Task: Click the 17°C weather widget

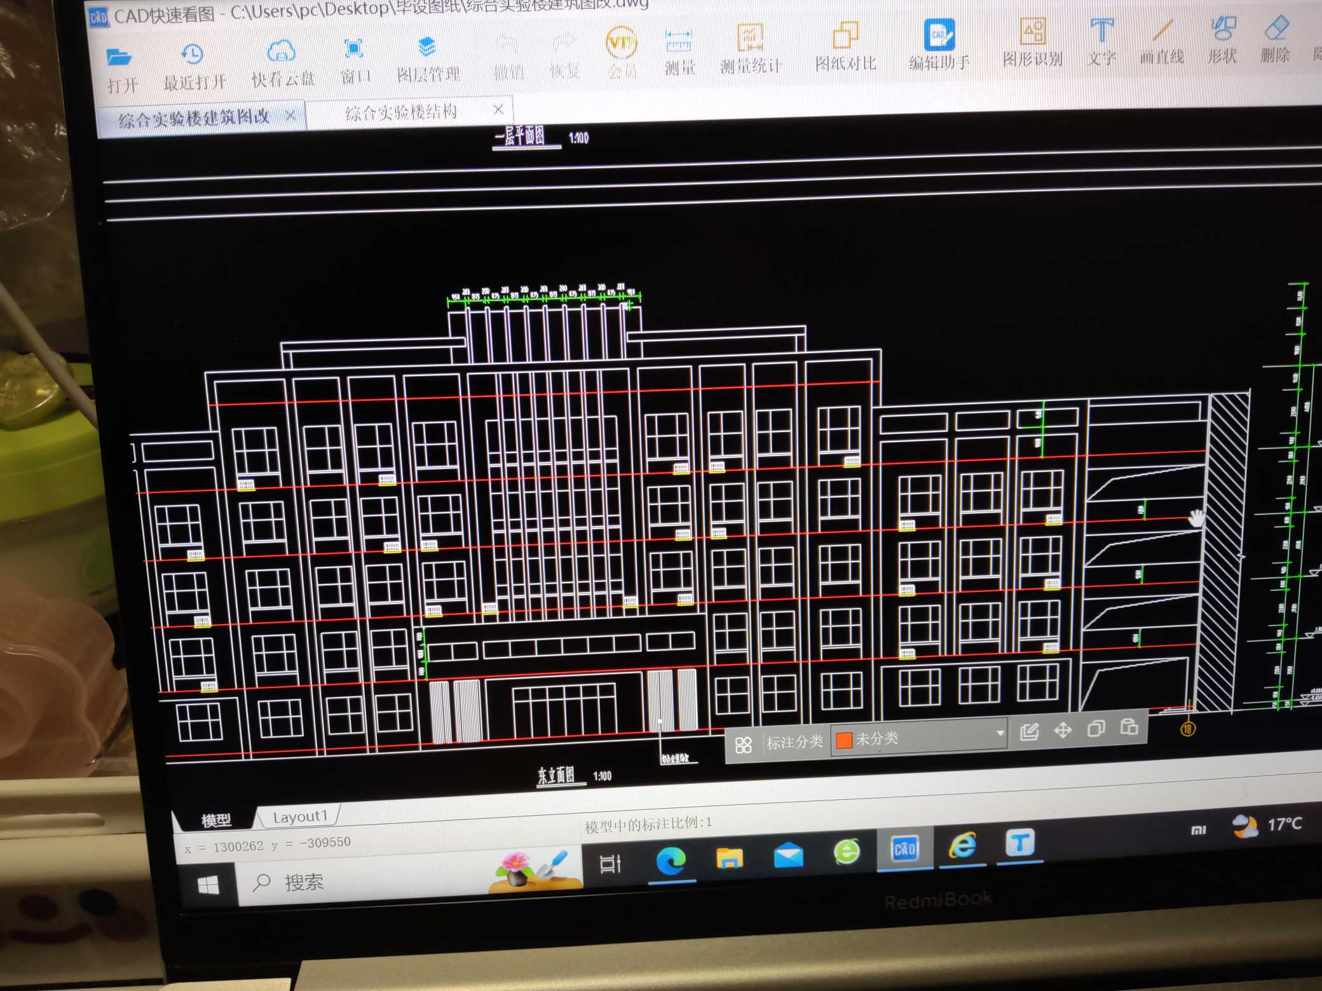Action: (x=1269, y=826)
